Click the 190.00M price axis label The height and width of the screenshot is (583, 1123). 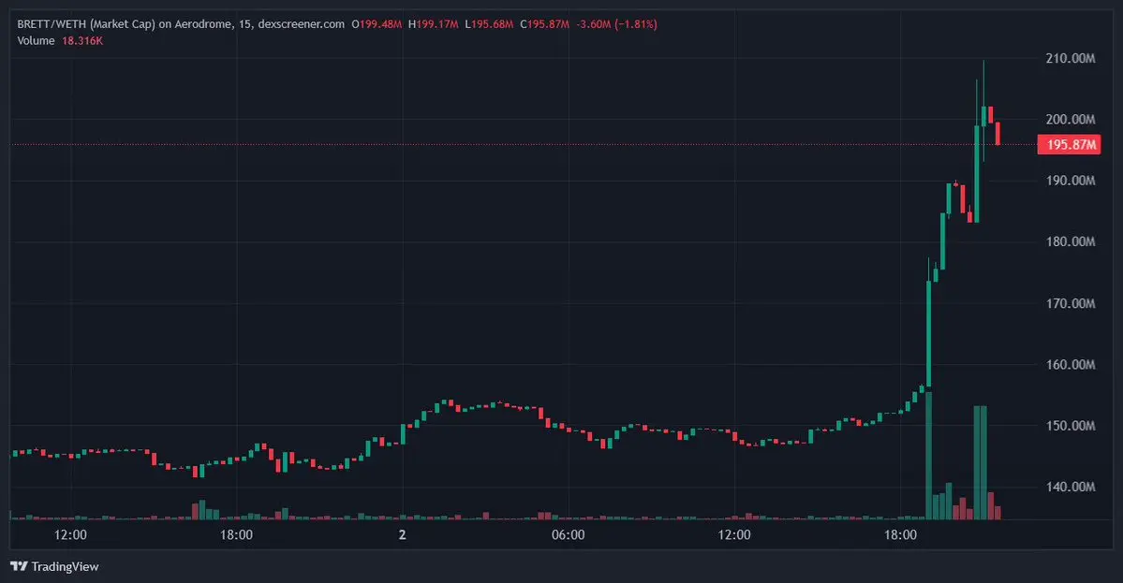coord(1070,181)
